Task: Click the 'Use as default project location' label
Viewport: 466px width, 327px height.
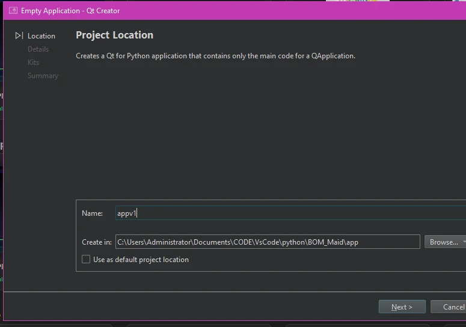Action: [141, 260]
